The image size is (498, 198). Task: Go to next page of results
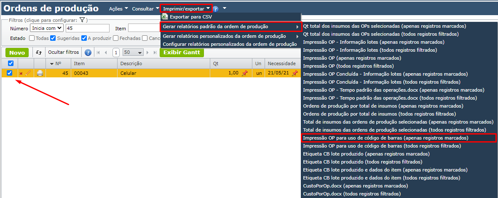[147, 53]
